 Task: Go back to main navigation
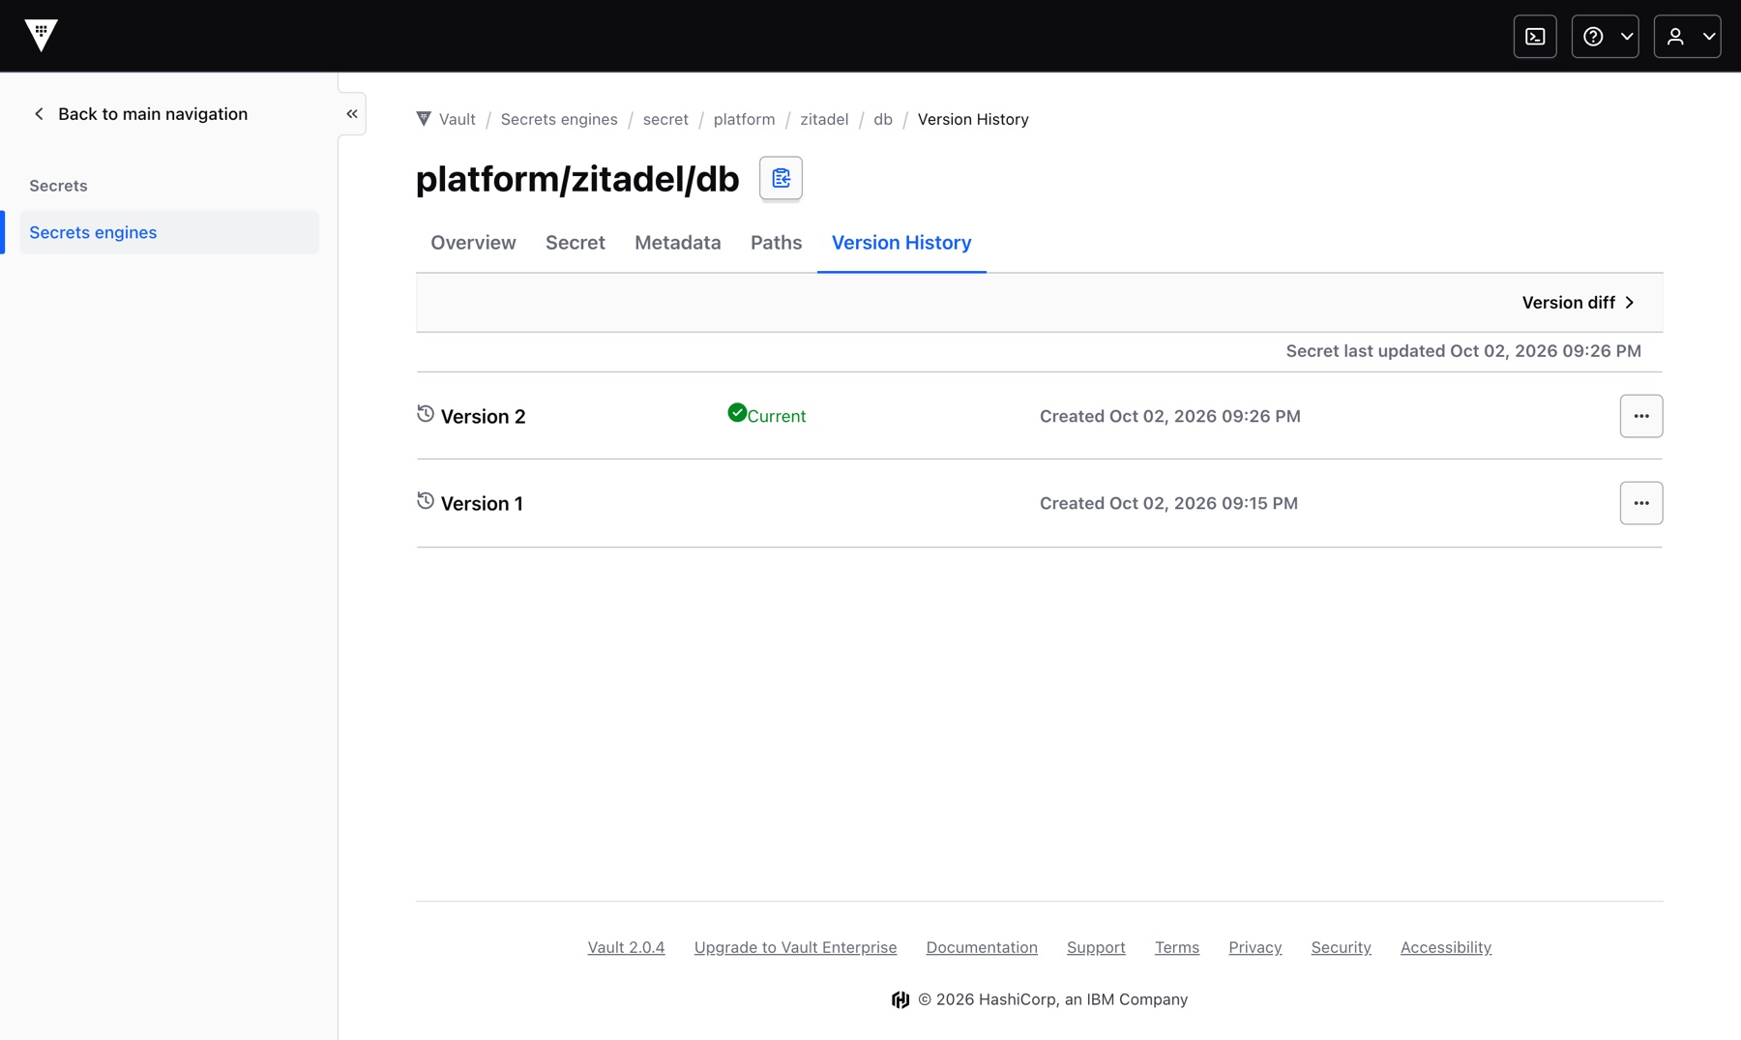[140, 114]
